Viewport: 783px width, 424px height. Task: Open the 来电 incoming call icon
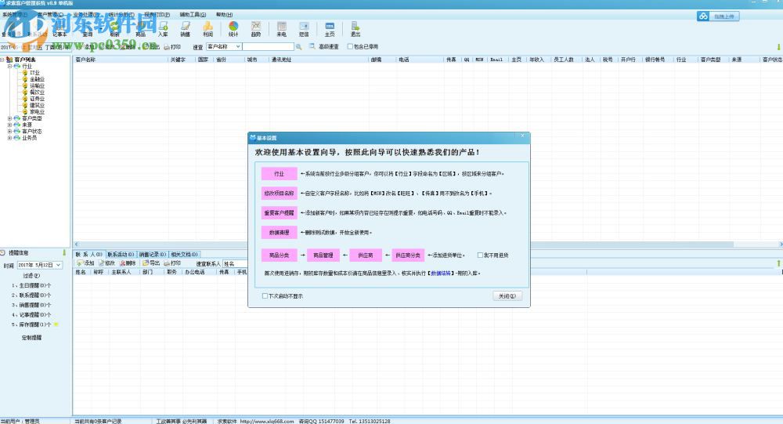click(282, 28)
